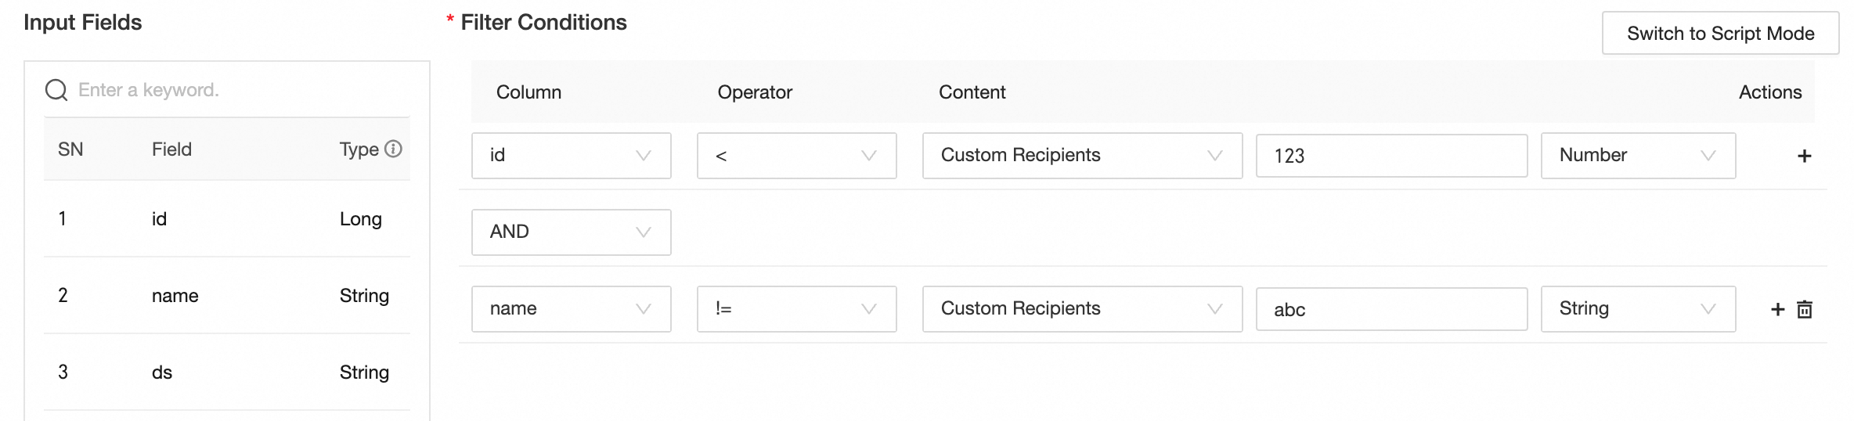
Task: Open the less-than operator dropdown
Action: pos(796,156)
